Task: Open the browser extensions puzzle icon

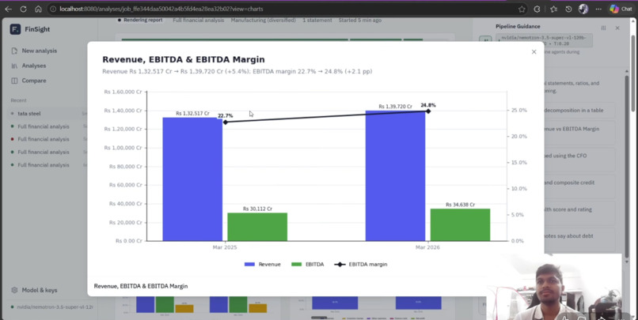Action: [537, 9]
